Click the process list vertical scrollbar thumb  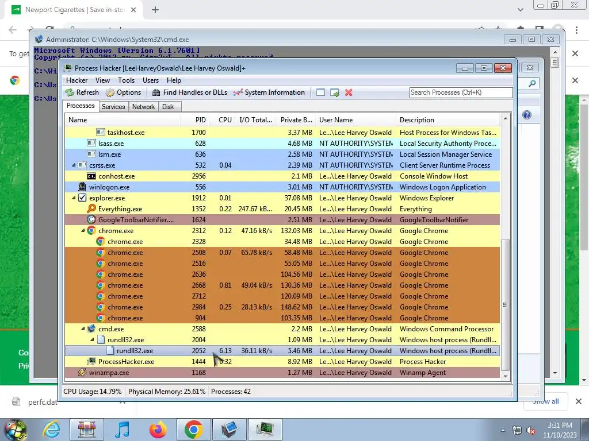tap(505, 304)
